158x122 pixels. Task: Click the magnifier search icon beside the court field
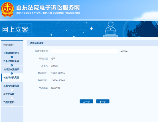coord(124,51)
